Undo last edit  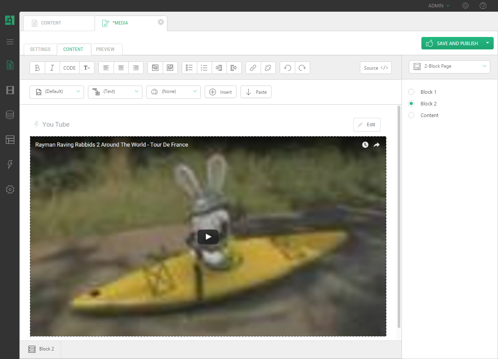coord(288,68)
